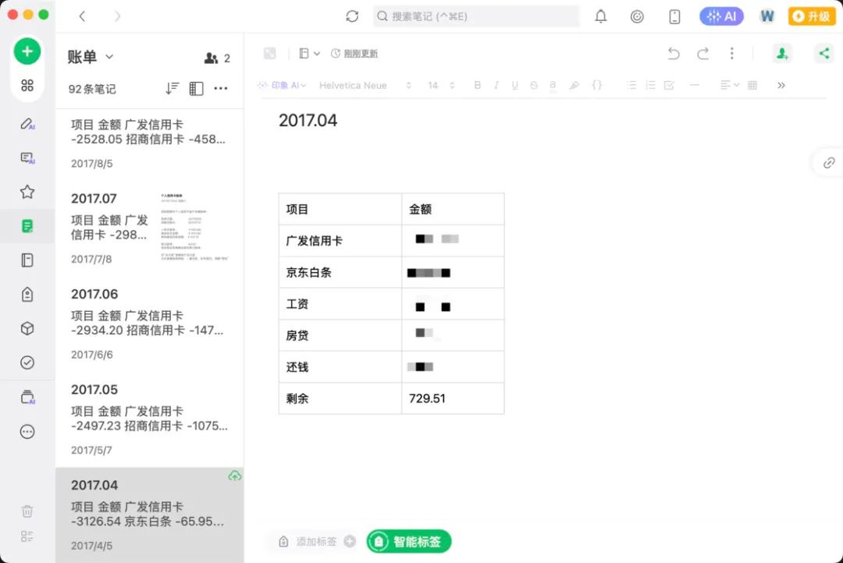Open the AI assistant button

point(721,16)
